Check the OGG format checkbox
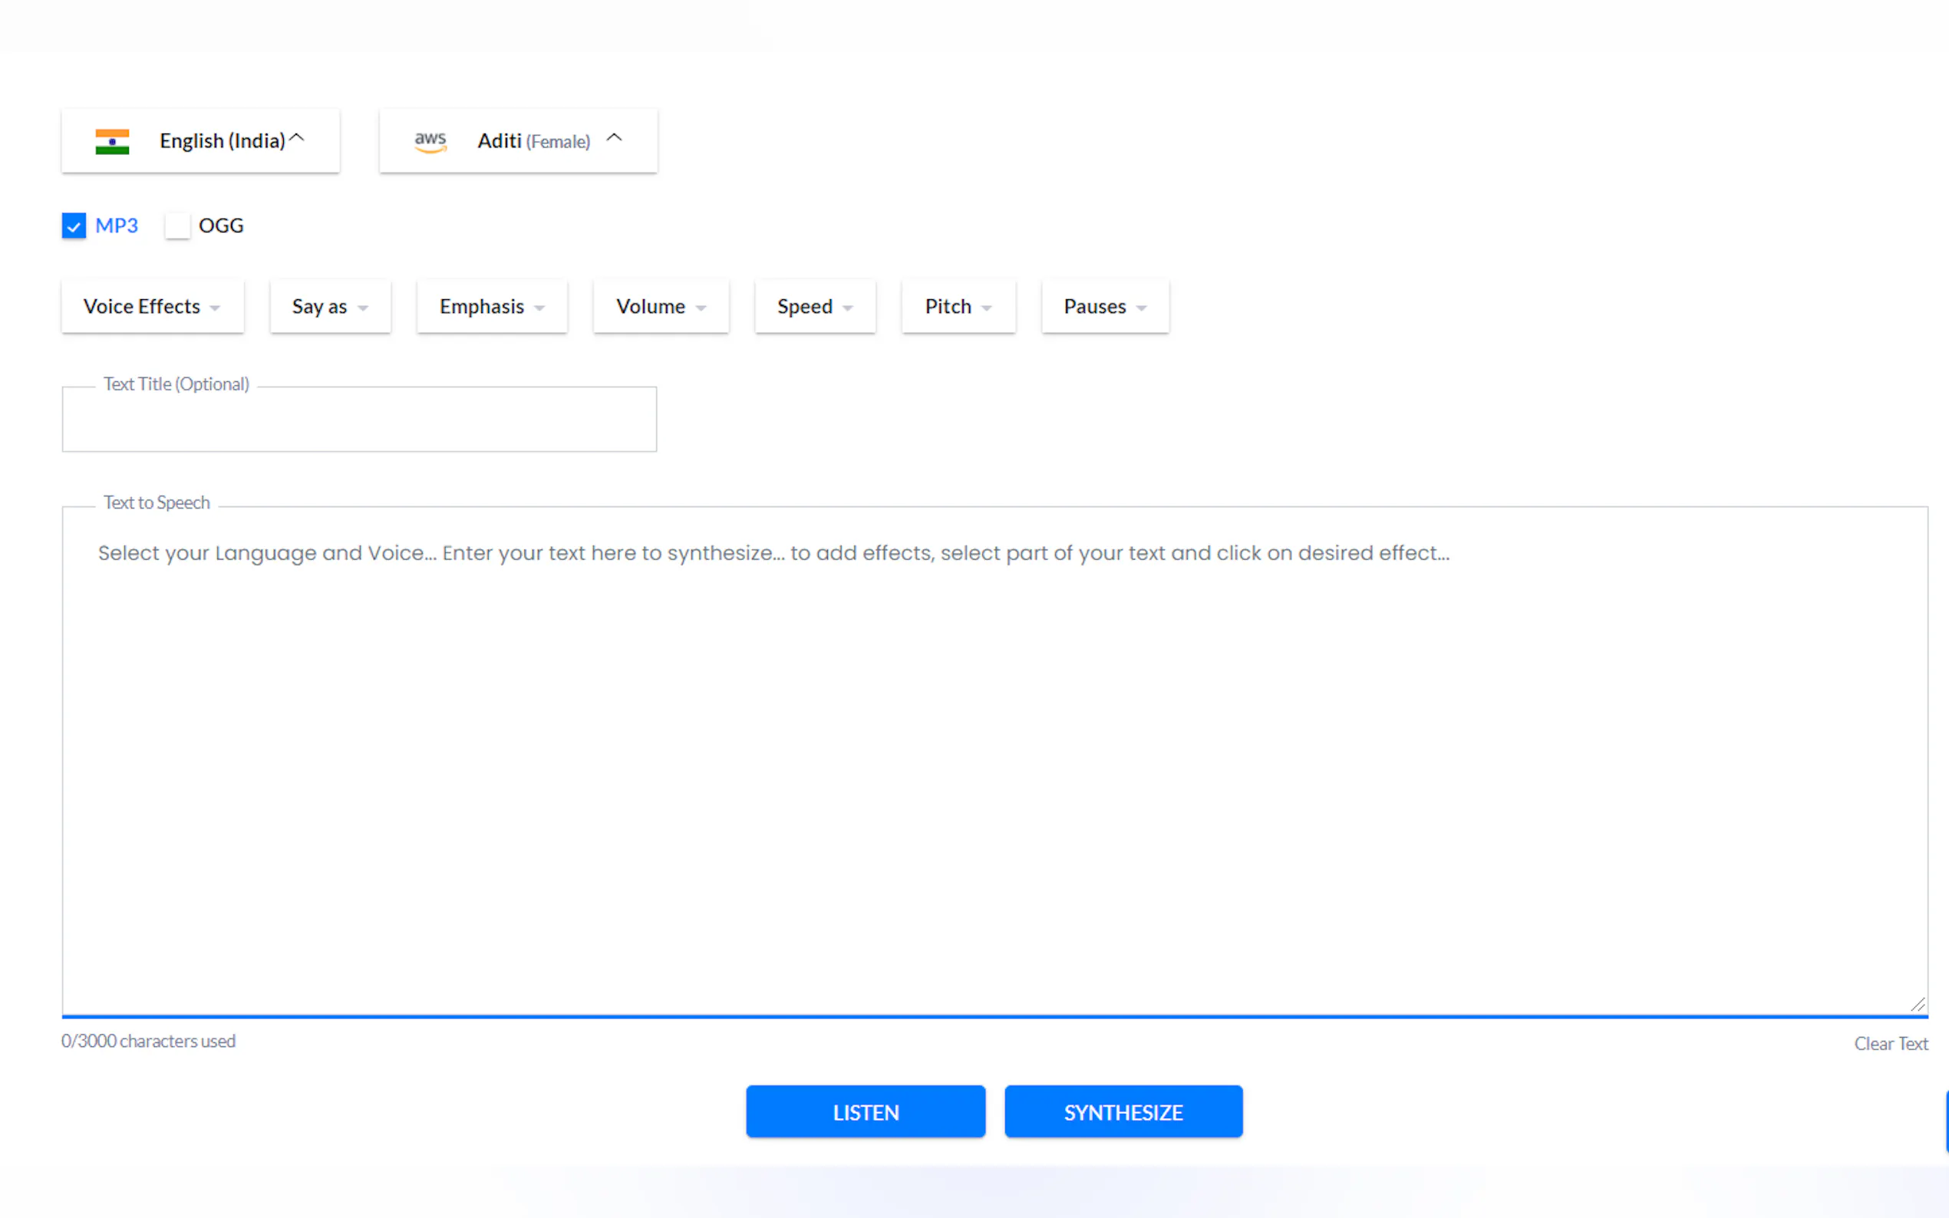This screenshot has width=1949, height=1218. (177, 225)
